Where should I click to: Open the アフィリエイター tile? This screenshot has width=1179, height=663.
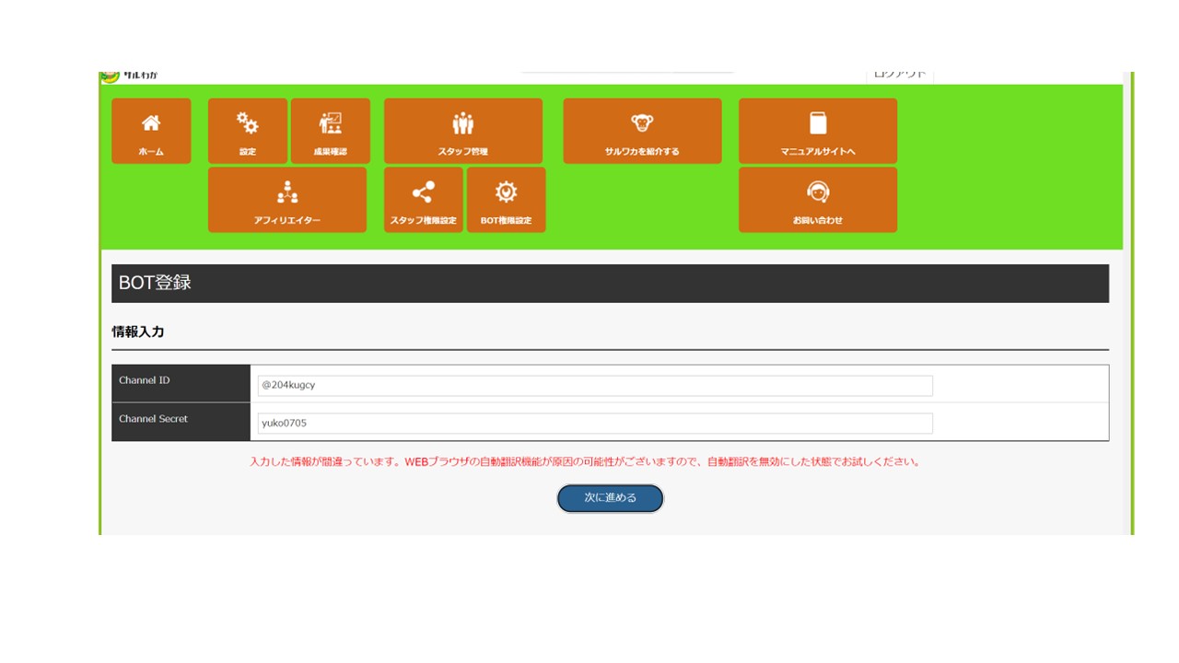point(287,200)
